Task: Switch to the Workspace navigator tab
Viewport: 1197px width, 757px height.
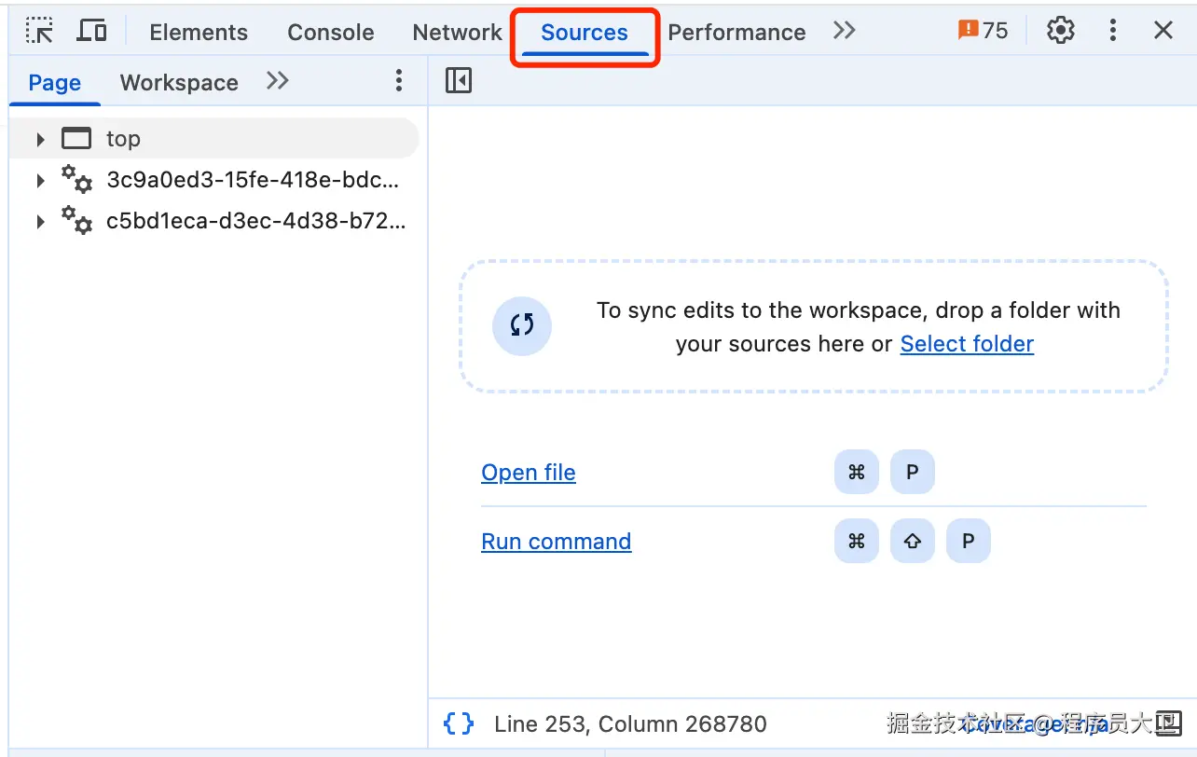Action: [x=179, y=82]
